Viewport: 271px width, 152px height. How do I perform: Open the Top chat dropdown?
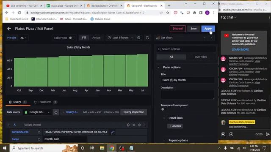tap(229, 17)
